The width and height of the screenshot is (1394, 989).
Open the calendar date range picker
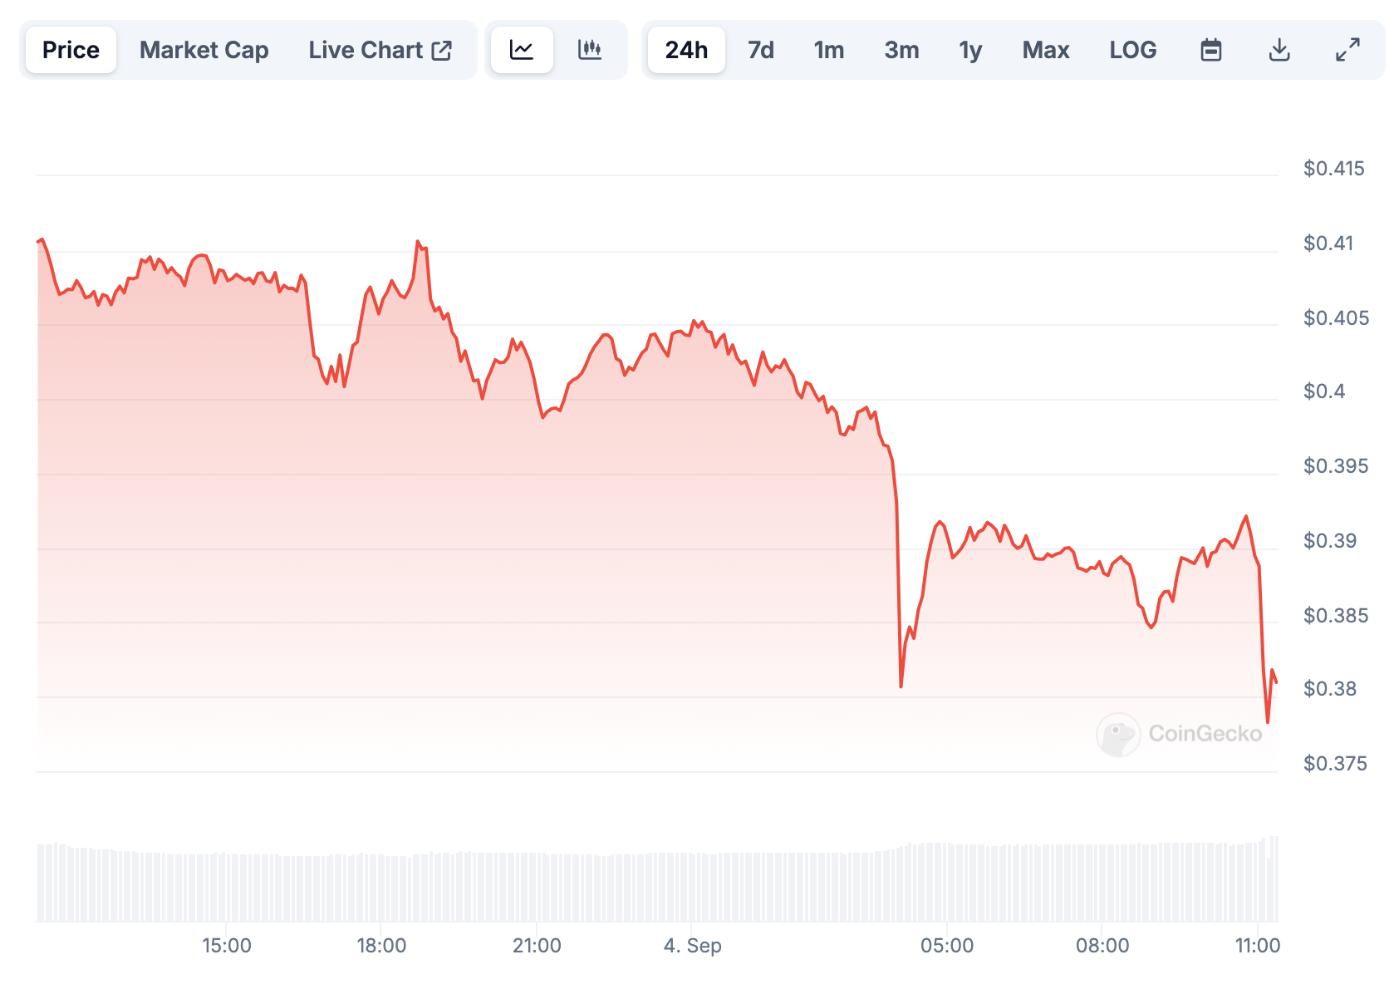pyautogui.click(x=1211, y=50)
